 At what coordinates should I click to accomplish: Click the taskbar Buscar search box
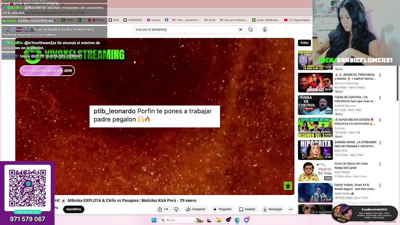pyautogui.click(x=182, y=220)
